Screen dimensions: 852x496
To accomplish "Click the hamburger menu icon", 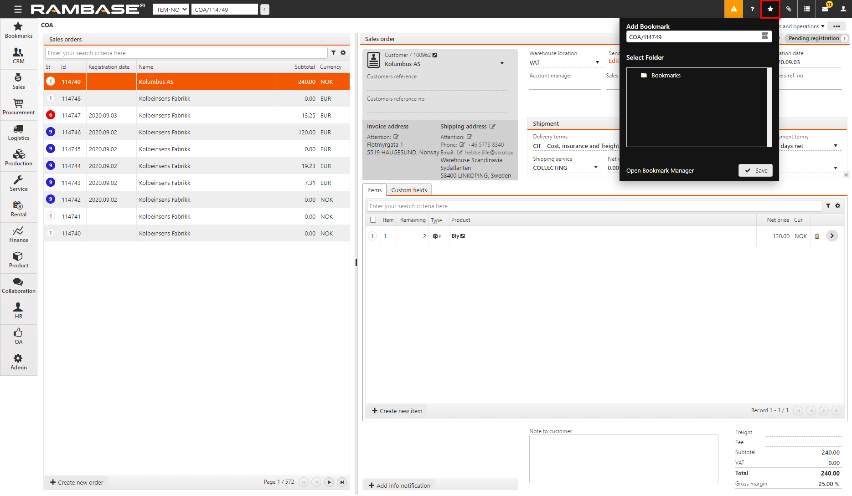I will [18, 9].
